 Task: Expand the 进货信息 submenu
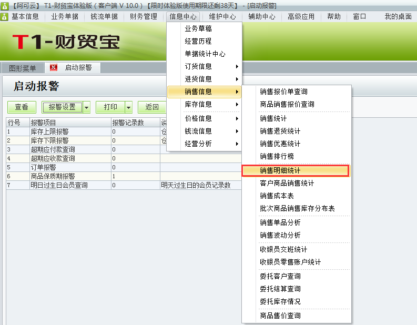[x=204, y=79]
